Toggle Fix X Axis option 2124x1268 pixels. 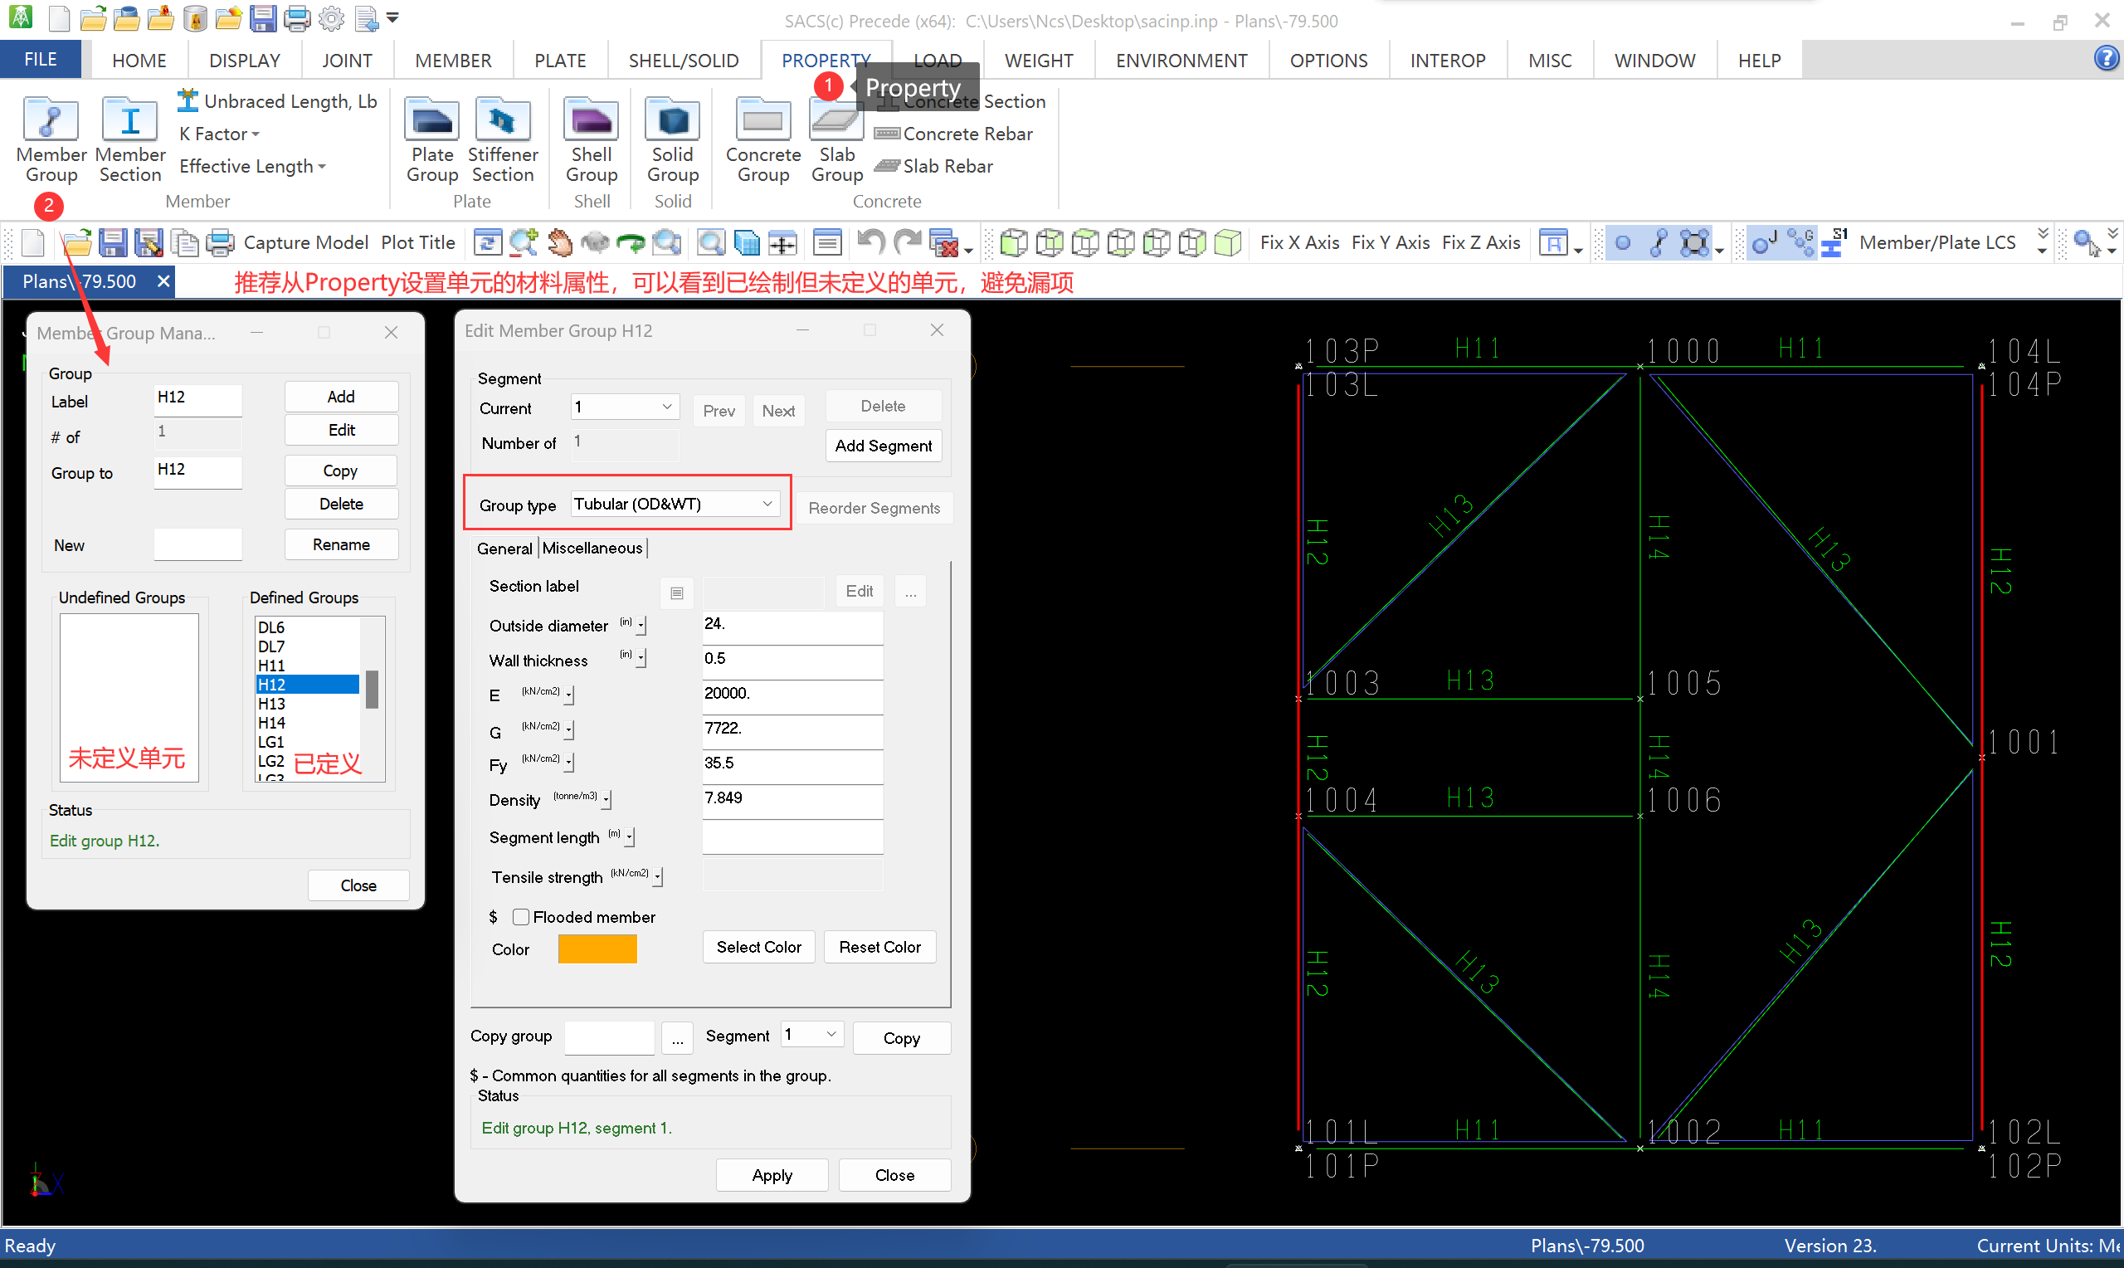(1299, 242)
